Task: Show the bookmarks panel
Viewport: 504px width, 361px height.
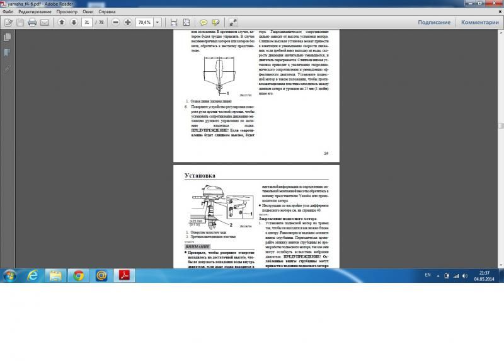Action: (x=7, y=52)
